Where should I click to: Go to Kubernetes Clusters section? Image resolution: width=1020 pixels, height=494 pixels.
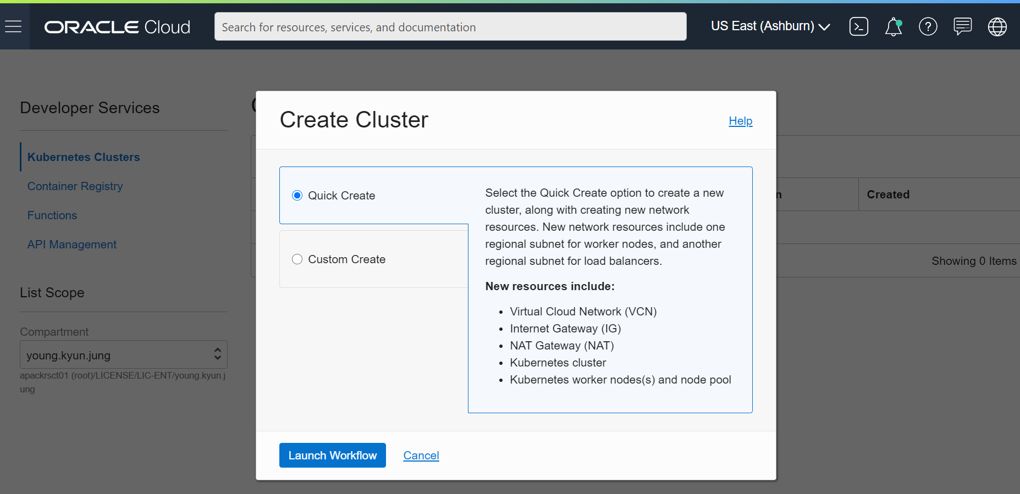pyautogui.click(x=84, y=157)
